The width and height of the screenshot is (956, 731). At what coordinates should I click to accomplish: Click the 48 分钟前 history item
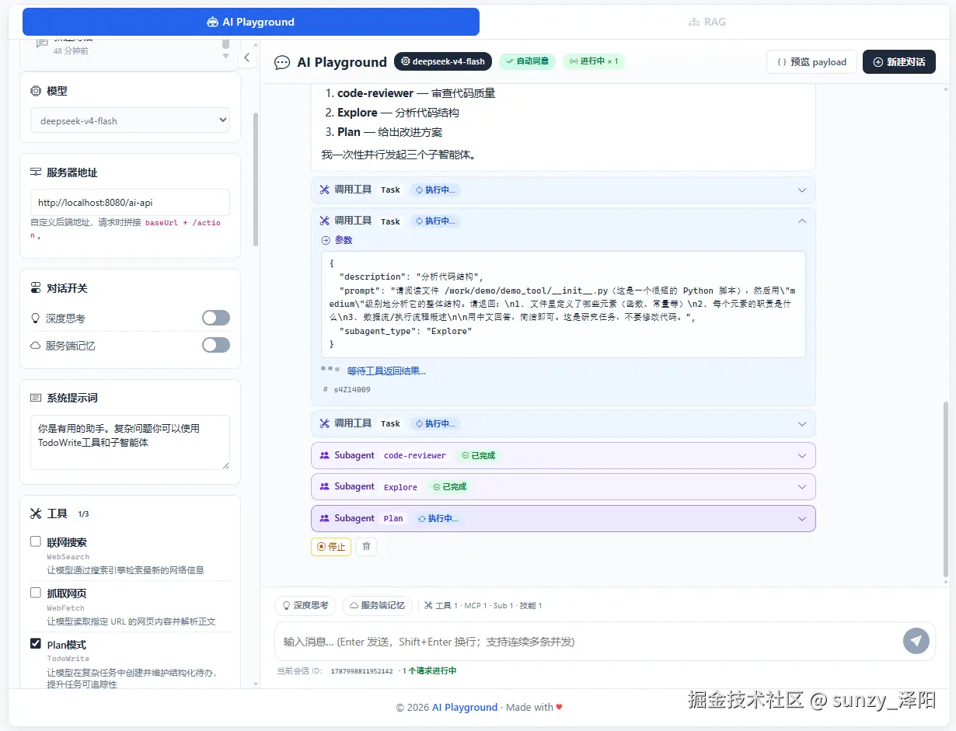click(70, 50)
